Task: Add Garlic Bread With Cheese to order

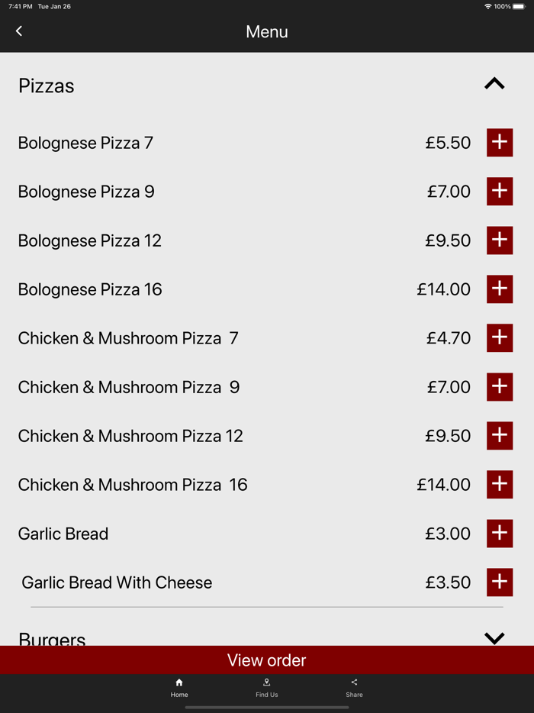Action: pyautogui.click(x=499, y=582)
